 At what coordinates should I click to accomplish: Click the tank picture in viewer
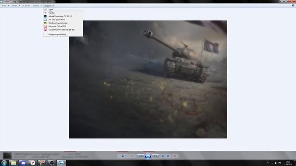point(148,79)
